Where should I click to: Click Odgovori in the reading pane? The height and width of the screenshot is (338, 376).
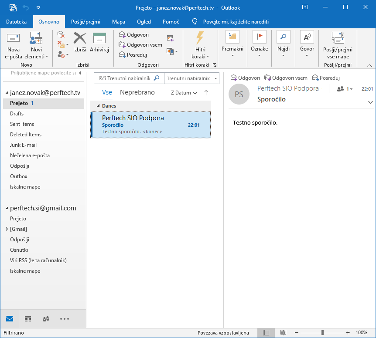coord(245,78)
